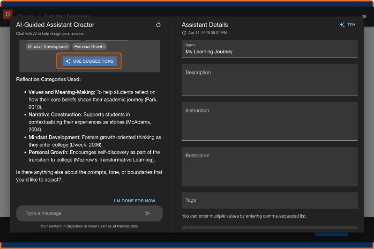Select the Mindset Development chip
374x249 pixels.
pos(48,47)
